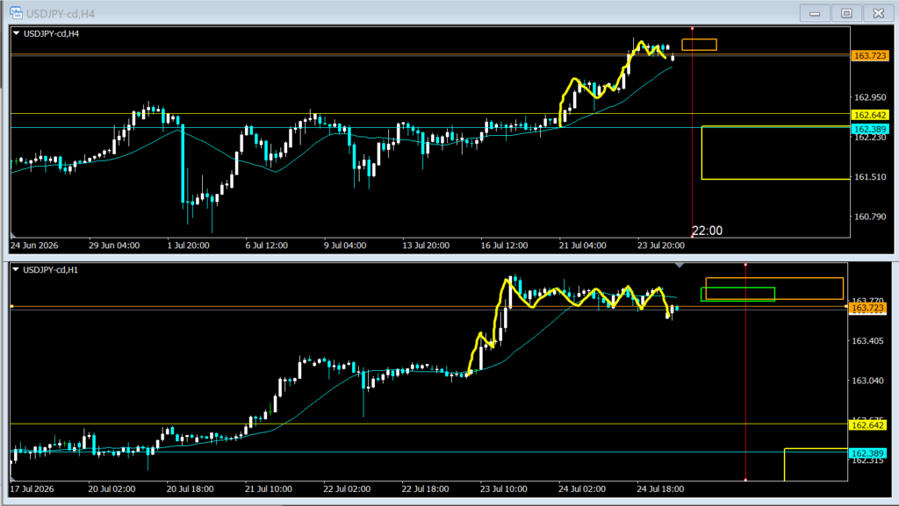Click the 160.790 price scale value
Viewport: 899px width, 506px height.
[870, 217]
